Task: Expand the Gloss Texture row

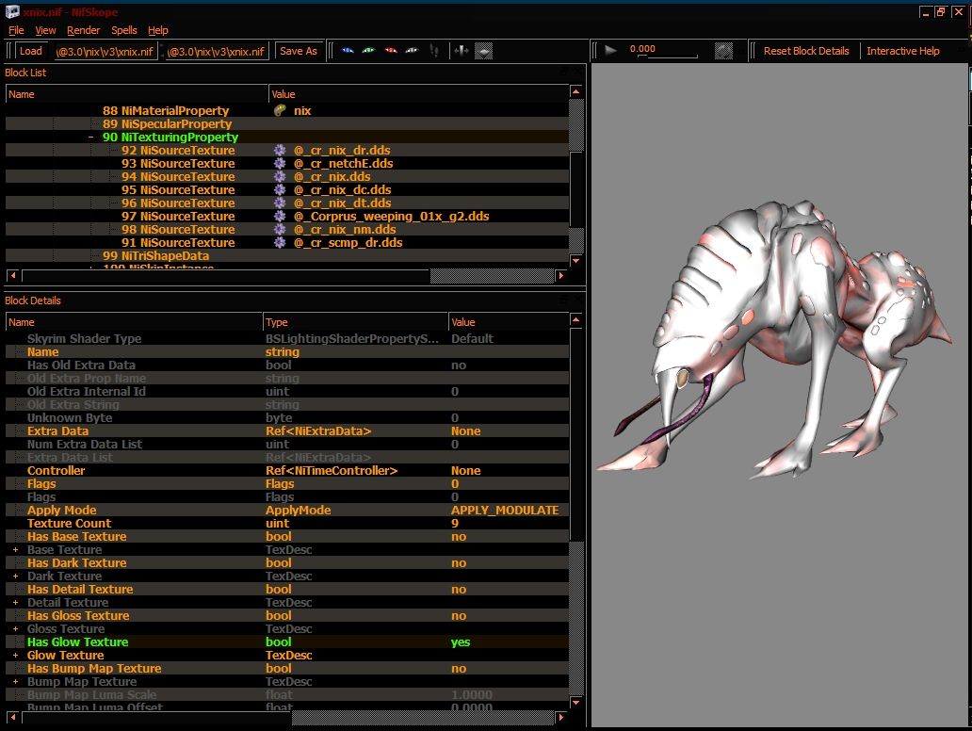Action: tap(15, 628)
